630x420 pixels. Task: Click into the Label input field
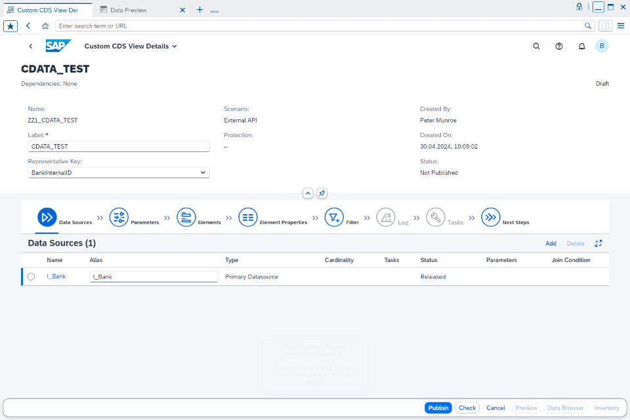coord(118,145)
